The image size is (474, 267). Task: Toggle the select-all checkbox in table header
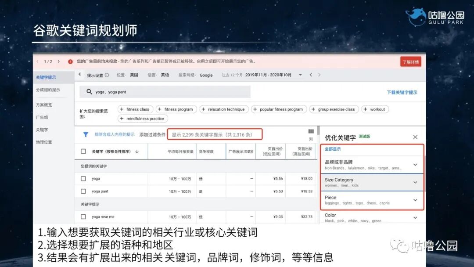pos(83,151)
